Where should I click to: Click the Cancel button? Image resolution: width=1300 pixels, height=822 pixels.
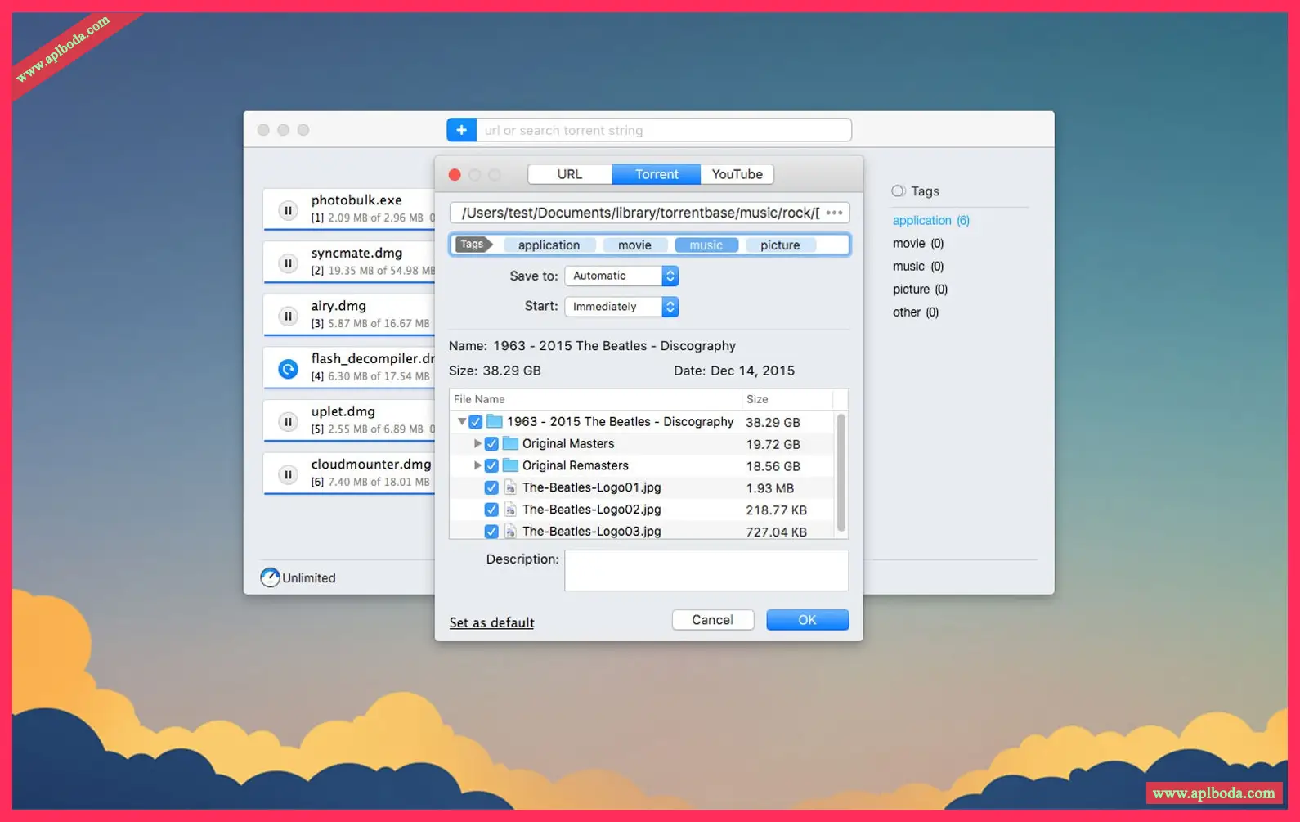click(712, 620)
